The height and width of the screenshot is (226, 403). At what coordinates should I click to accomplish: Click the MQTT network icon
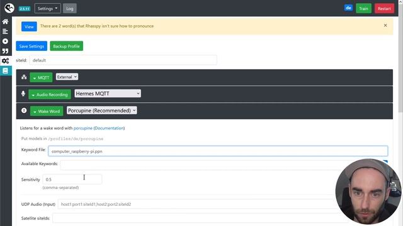pos(24,77)
